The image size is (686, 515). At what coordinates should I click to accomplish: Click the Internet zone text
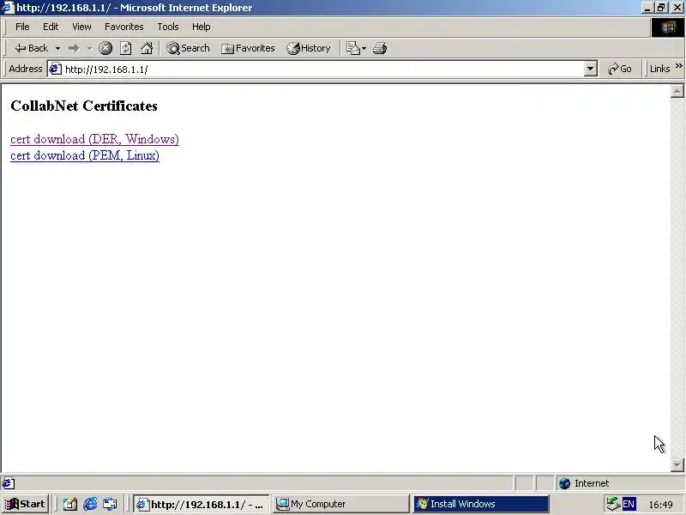point(592,483)
